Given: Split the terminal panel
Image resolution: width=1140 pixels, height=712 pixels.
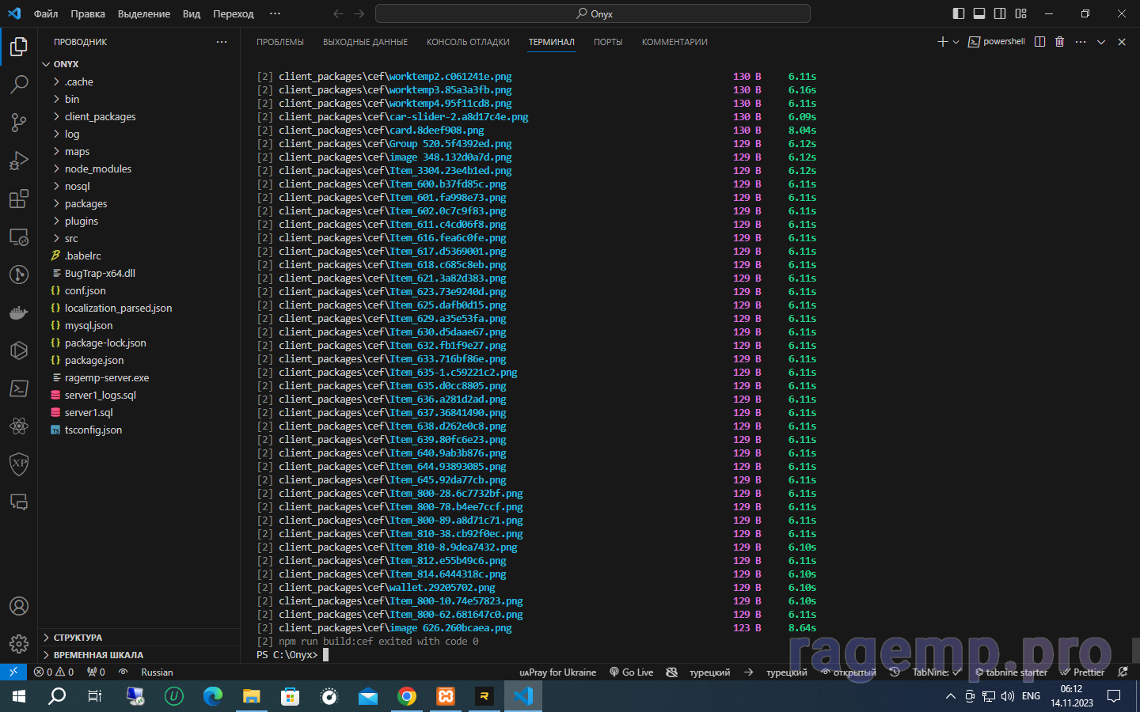Looking at the screenshot, I should pos(1039,42).
